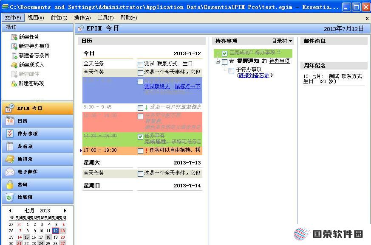Click the 新建备忘条目 icon

pyautogui.click(x=14, y=56)
